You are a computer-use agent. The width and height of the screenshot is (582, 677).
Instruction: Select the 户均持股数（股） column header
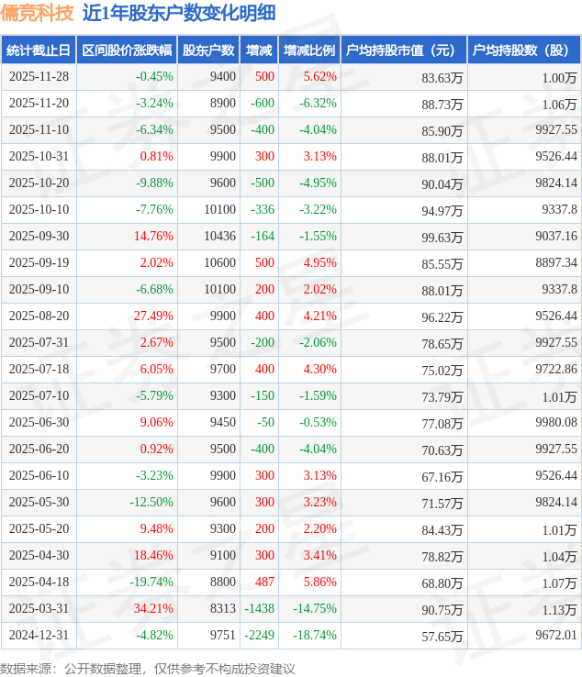click(523, 50)
